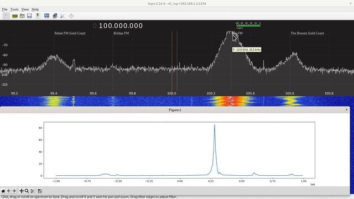Open the Help menu
354x199 pixels.
coord(35,9)
